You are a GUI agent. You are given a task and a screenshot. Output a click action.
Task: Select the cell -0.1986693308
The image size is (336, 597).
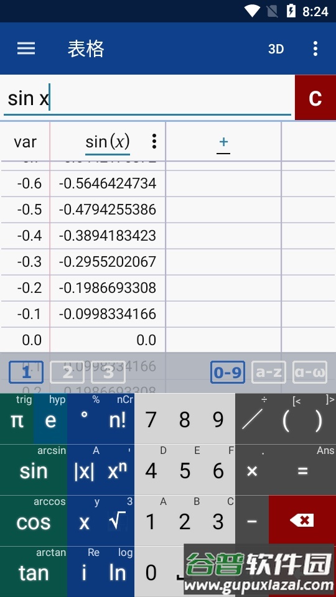(x=108, y=288)
